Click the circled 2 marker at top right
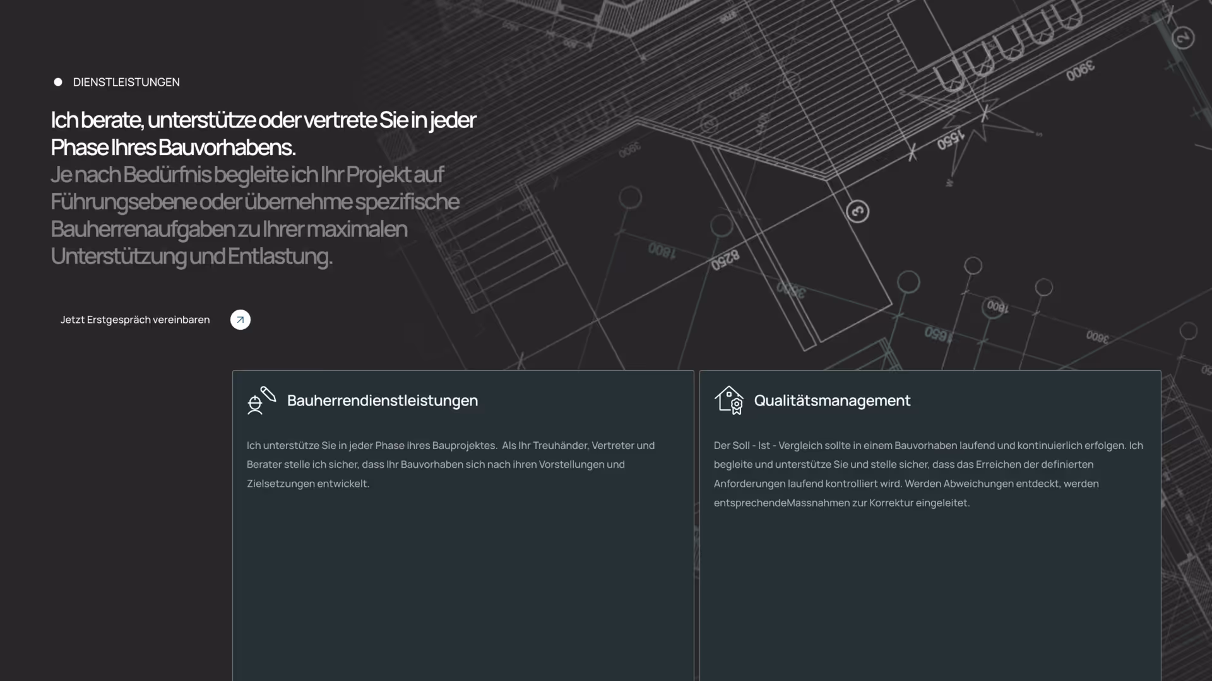 pyautogui.click(x=1183, y=38)
